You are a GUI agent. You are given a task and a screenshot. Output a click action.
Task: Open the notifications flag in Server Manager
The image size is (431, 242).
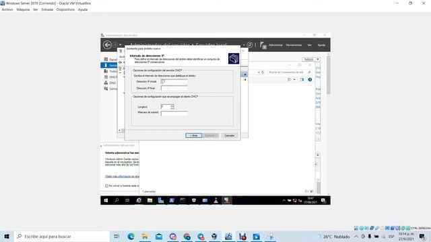[263, 45]
